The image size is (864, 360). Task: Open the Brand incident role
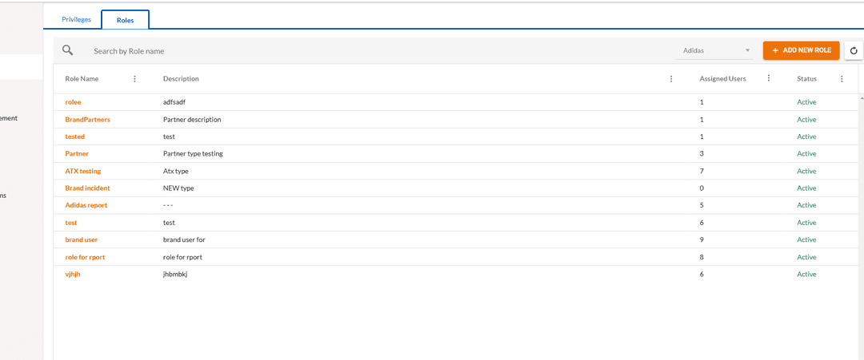click(88, 188)
